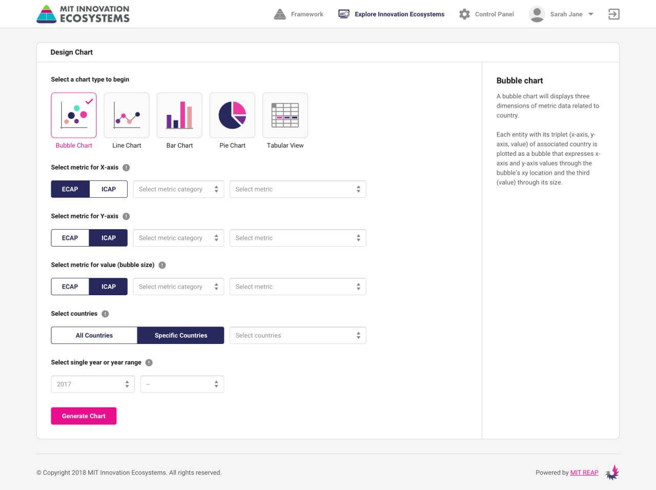The width and height of the screenshot is (656, 490).
Task: Open Y-axis Select metric dropdown
Action: pyautogui.click(x=298, y=238)
